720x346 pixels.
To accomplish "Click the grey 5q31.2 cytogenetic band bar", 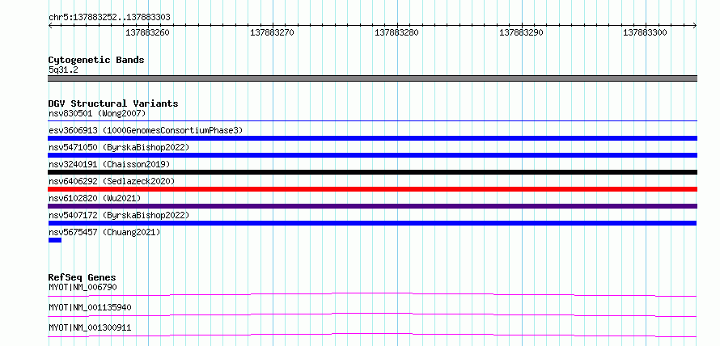I will pos(373,78).
